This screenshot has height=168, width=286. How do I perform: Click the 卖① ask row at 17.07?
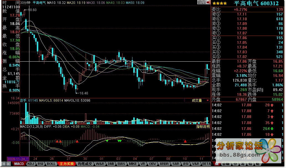(247, 33)
